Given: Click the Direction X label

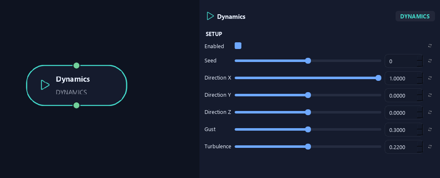Looking at the screenshot, I should point(218,77).
